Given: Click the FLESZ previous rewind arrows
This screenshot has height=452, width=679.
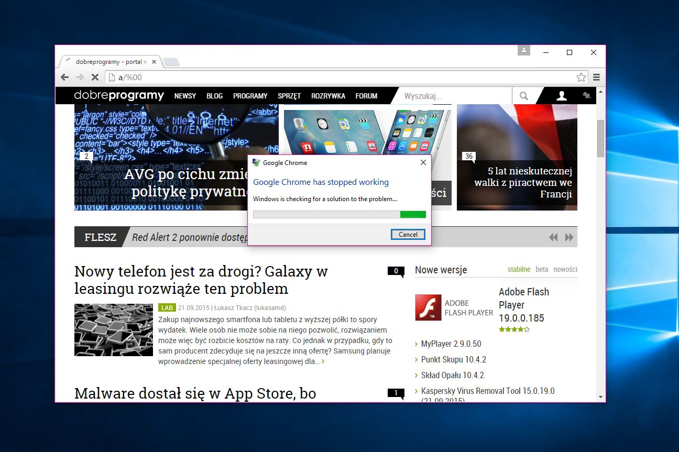Looking at the screenshot, I should (x=553, y=237).
